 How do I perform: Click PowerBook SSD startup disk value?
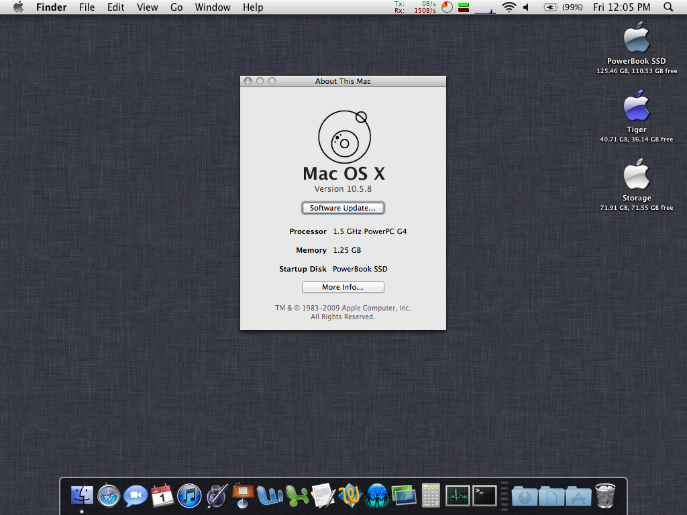click(x=360, y=269)
